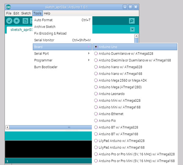Select Arduino Nano w/ ATmega328

135,67
